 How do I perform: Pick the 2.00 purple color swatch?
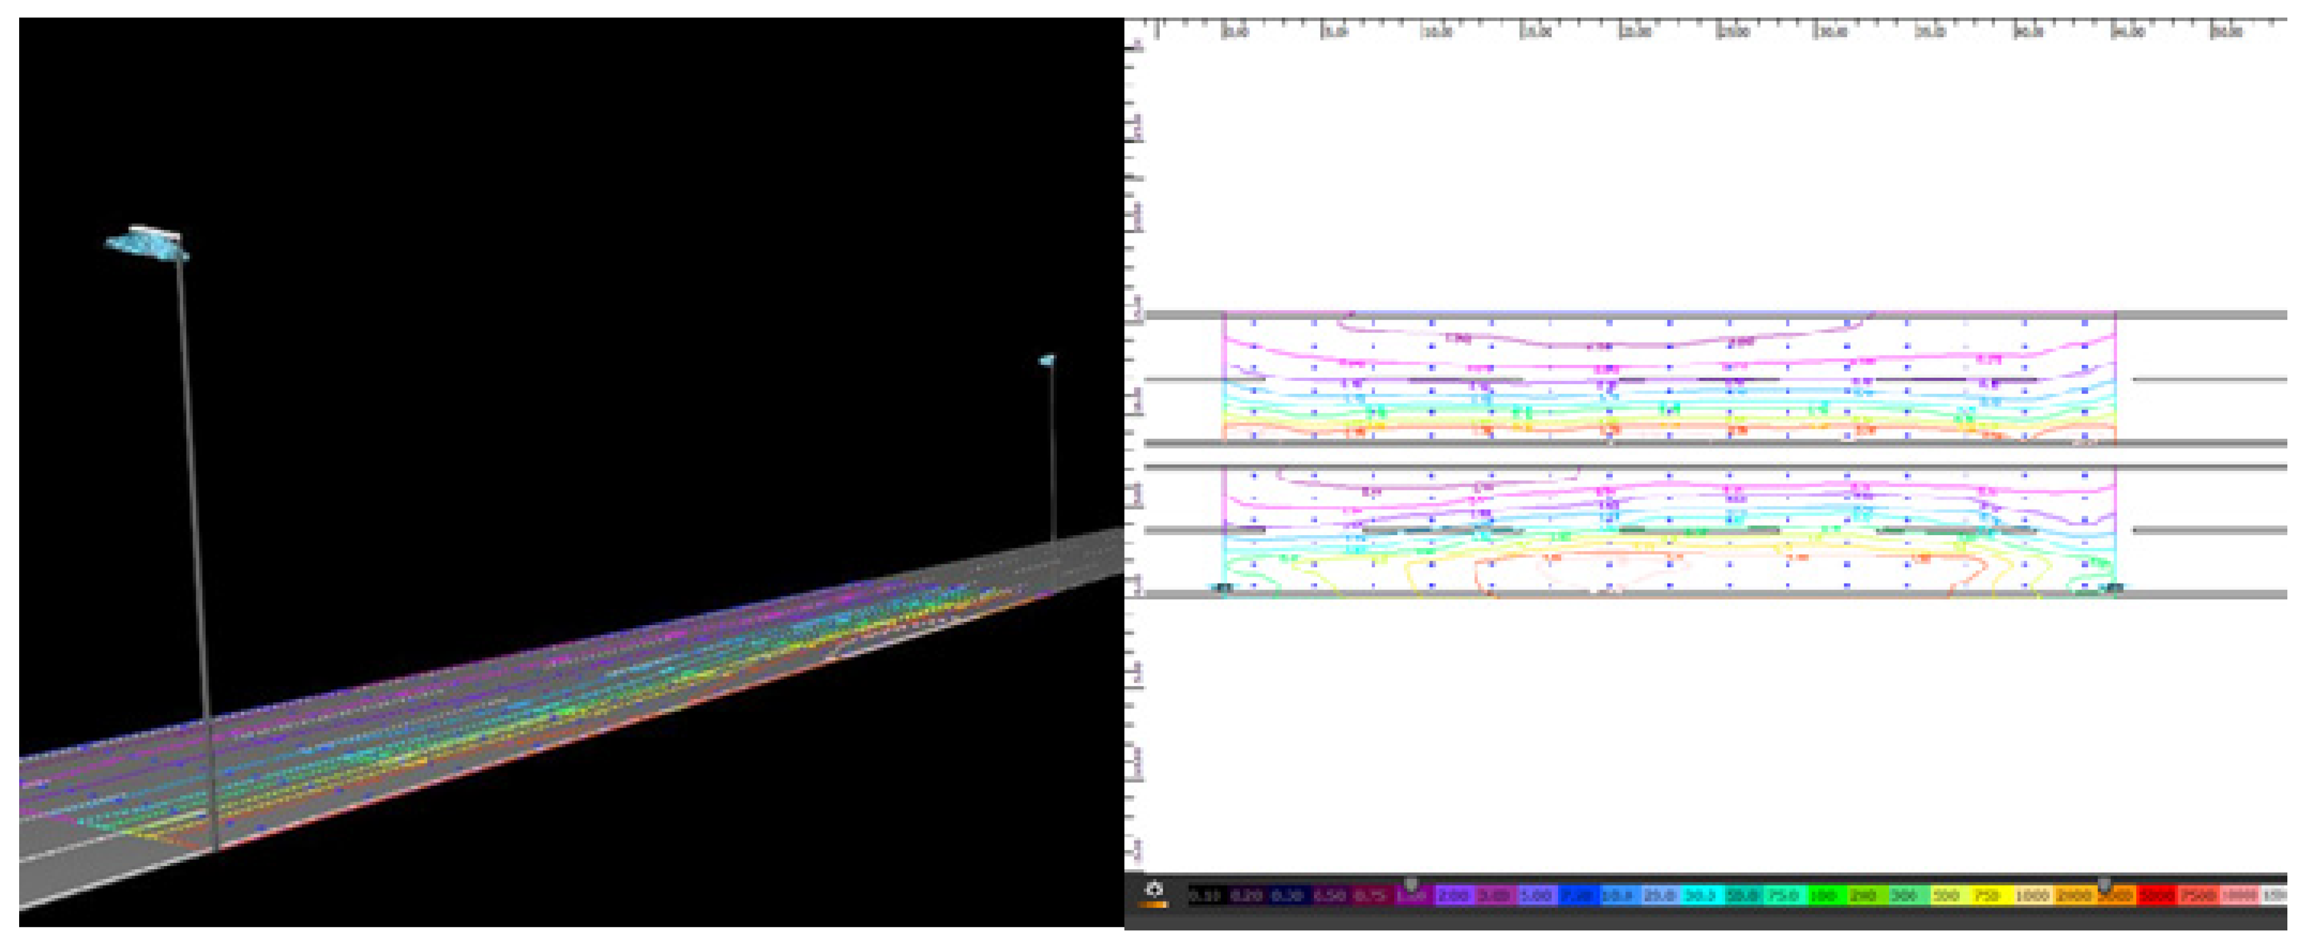[1453, 896]
